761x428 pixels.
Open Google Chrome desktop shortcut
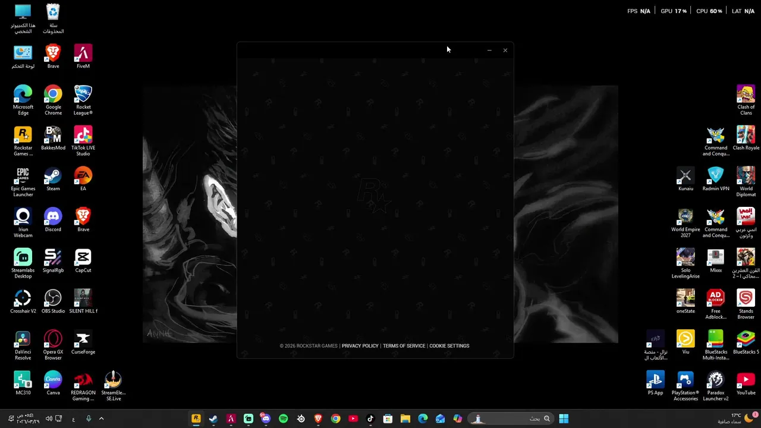(x=53, y=100)
